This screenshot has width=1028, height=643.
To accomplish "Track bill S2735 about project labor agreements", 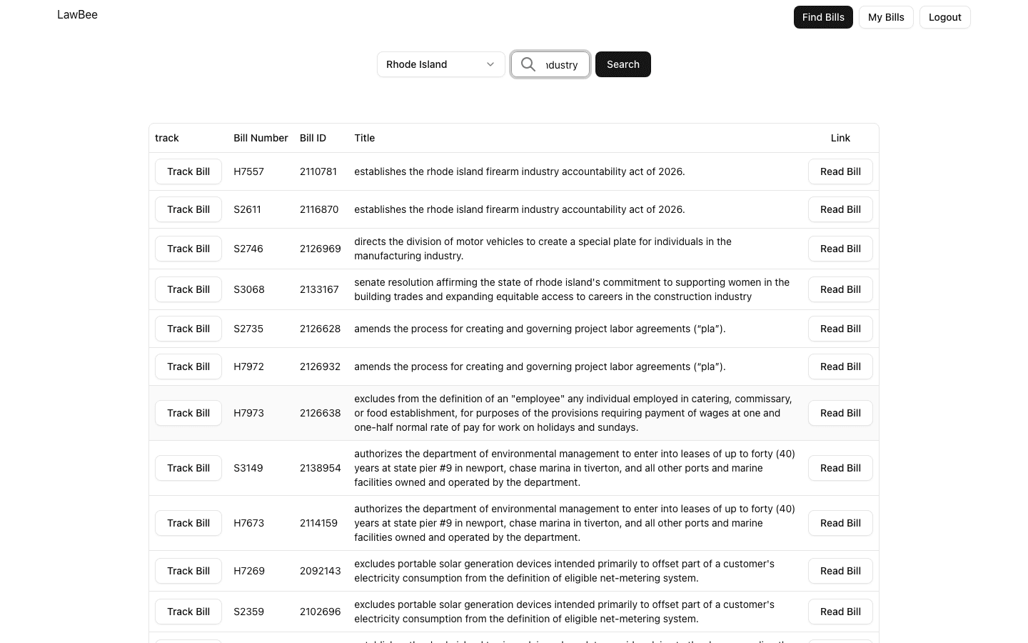I will pyautogui.click(x=188, y=329).
